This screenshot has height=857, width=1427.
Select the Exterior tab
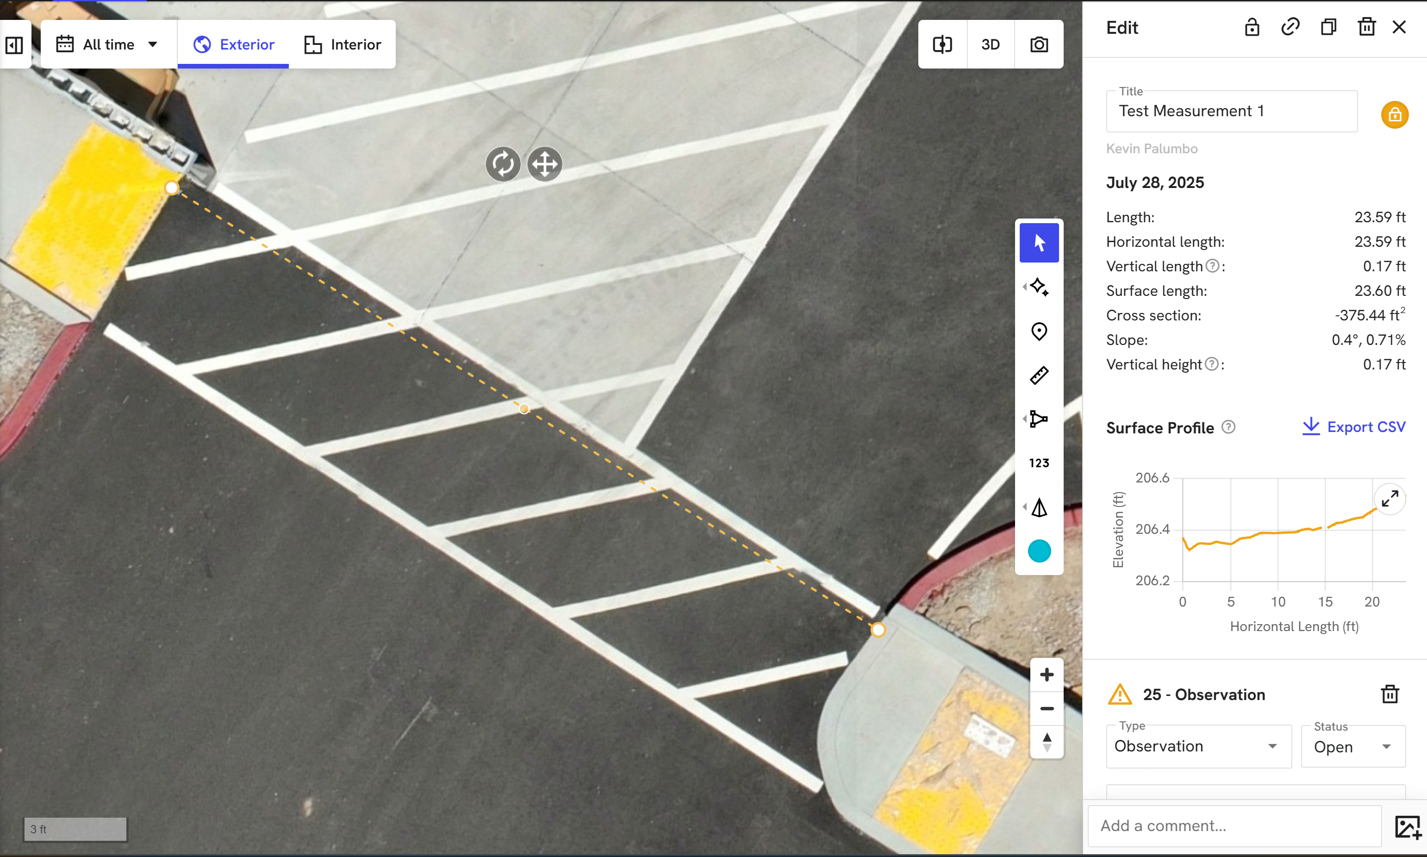click(234, 44)
